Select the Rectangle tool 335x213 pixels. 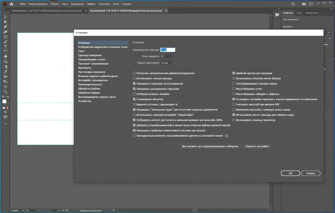(x=6, y=37)
